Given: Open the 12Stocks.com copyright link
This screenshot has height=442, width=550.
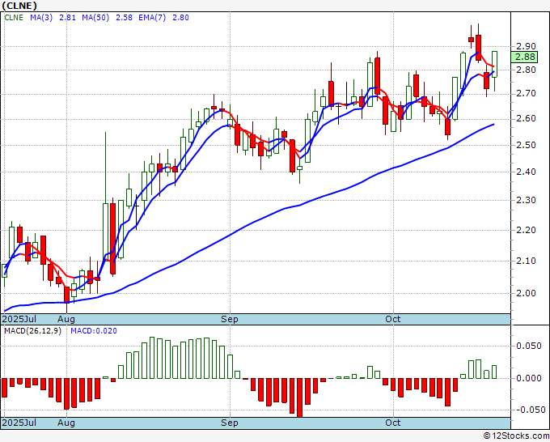Looking at the screenshot, I should point(516,436).
